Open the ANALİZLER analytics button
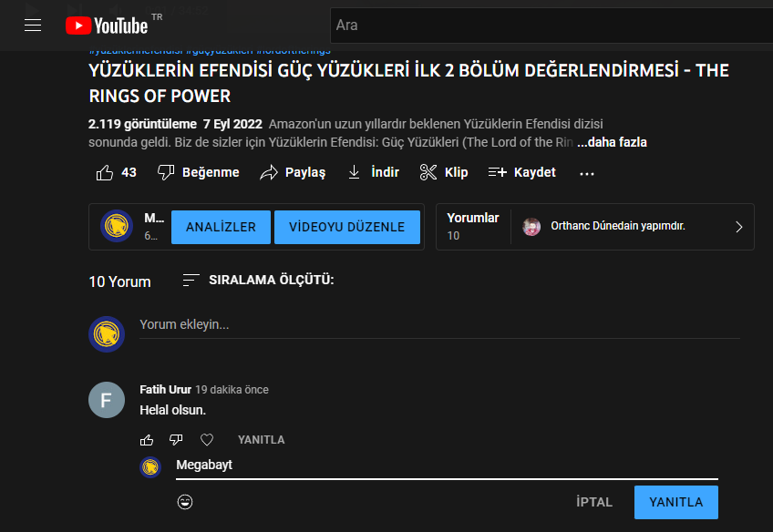The height and width of the screenshot is (532, 773). click(x=221, y=227)
